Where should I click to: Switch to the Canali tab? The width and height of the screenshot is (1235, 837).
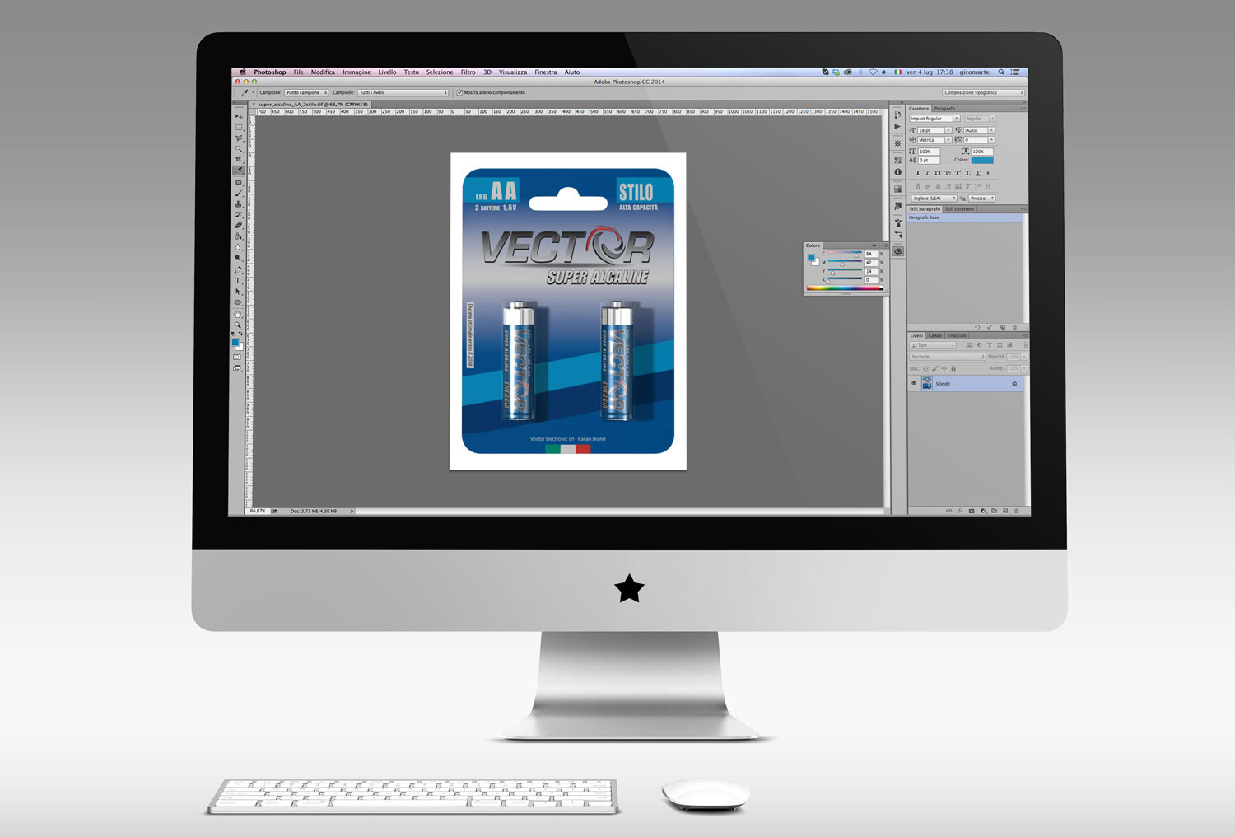click(935, 335)
